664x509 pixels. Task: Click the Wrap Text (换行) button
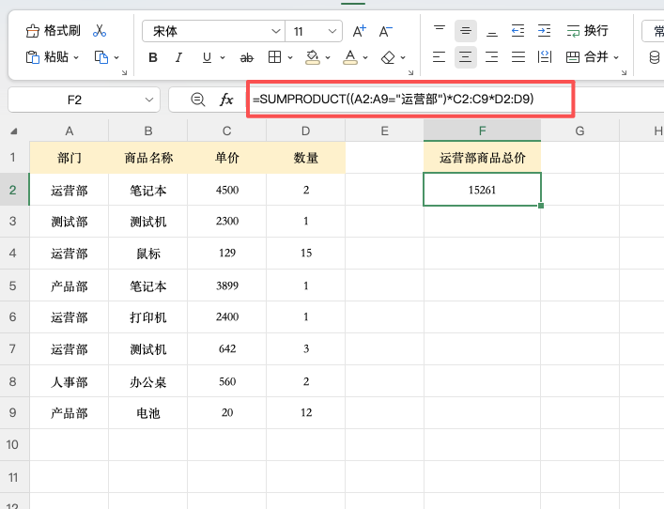(587, 30)
